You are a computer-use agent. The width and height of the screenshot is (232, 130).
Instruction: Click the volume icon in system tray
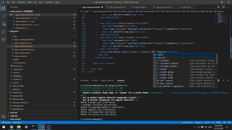click(206, 127)
